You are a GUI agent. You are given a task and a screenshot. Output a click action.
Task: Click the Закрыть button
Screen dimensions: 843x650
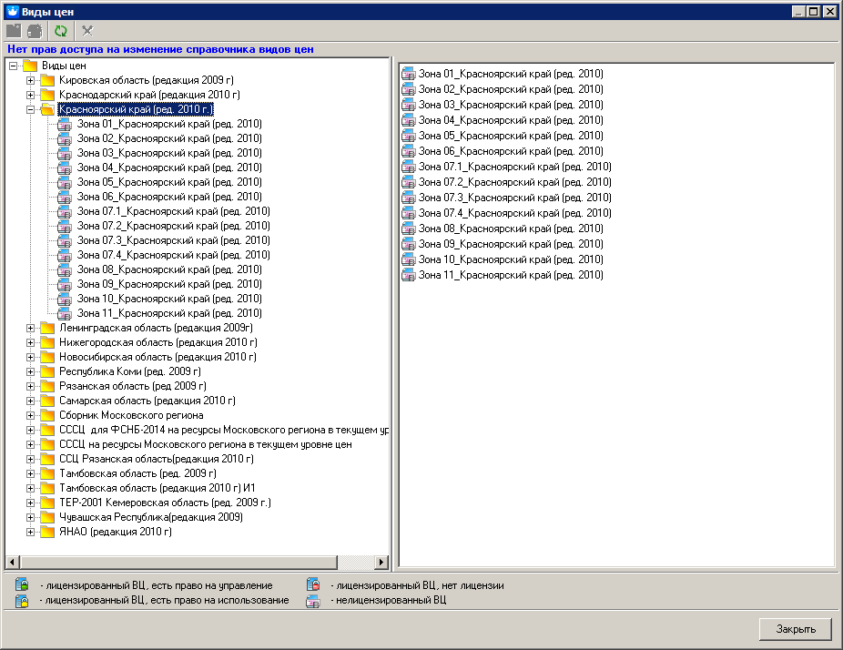coord(796,629)
